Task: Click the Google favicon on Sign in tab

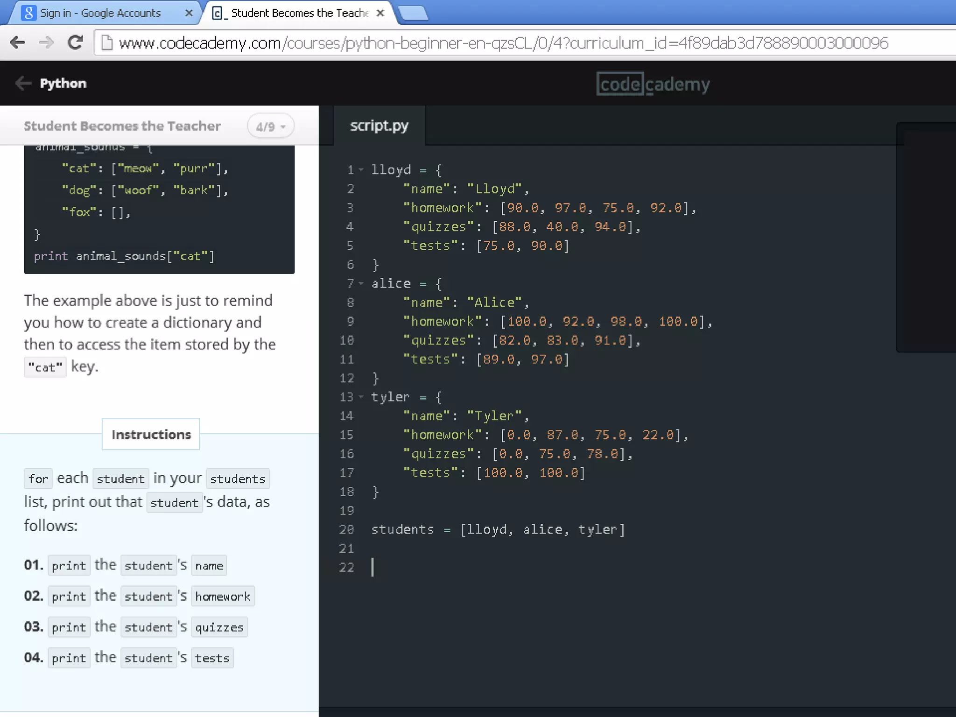Action: tap(28, 13)
